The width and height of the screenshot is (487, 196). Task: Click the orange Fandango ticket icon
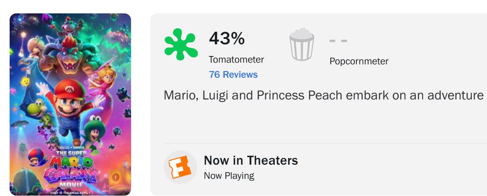[x=180, y=167]
